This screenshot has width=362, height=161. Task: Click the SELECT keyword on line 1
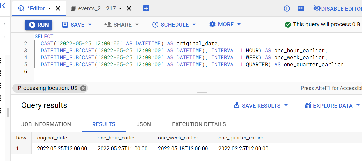point(44,37)
